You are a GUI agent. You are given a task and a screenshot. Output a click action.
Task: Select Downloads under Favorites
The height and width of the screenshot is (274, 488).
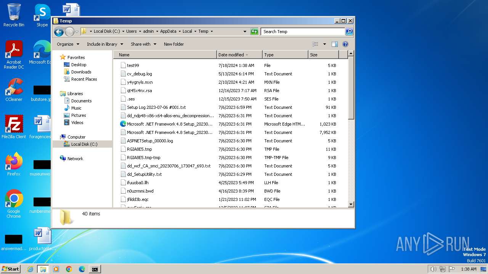(81, 72)
